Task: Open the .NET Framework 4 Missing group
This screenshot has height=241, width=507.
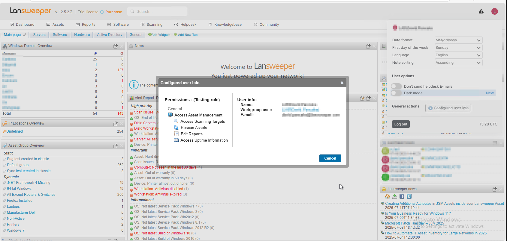Action: [29, 183]
